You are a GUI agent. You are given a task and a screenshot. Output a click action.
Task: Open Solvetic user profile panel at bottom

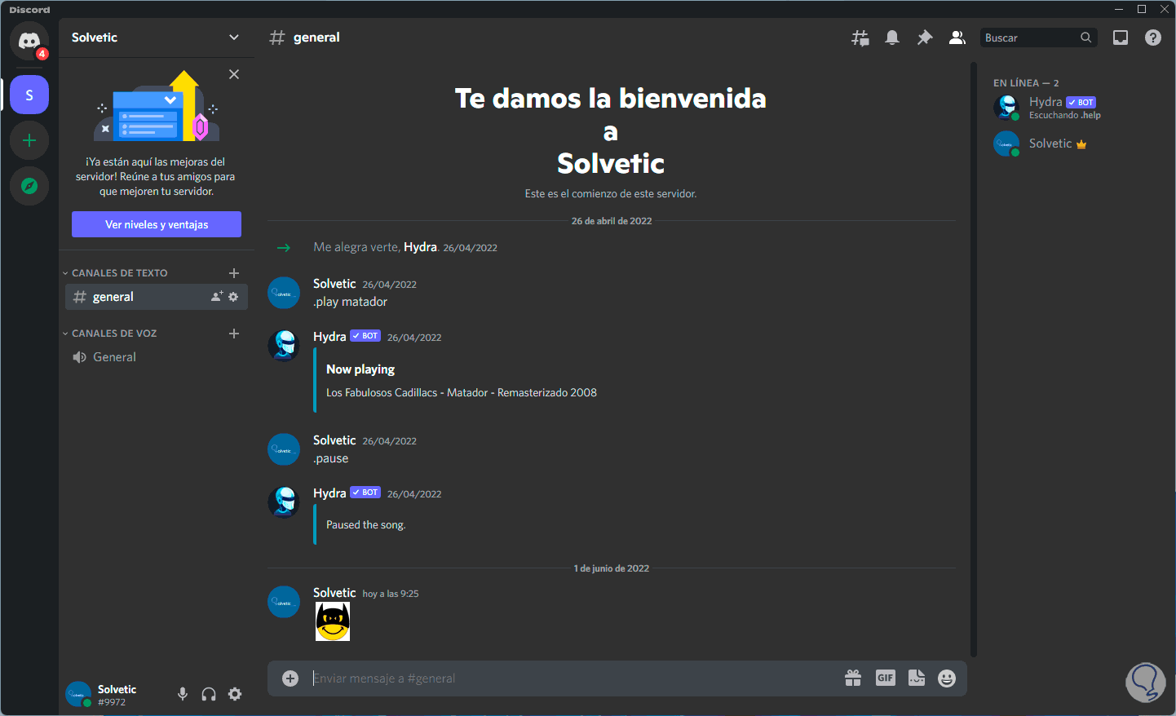[x=102, y=694]
